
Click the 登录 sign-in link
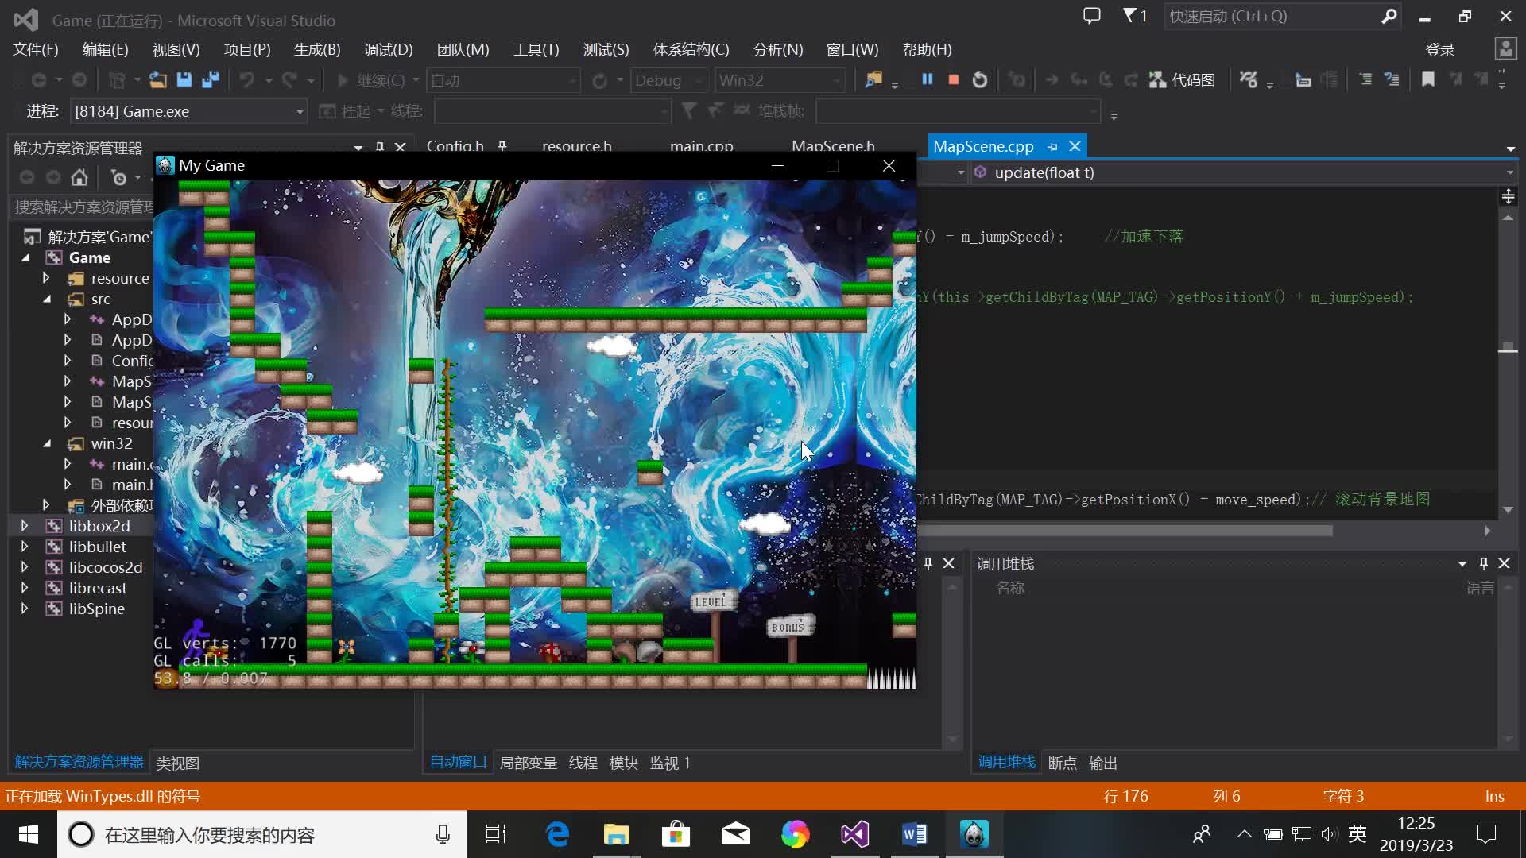point(1440,50)
